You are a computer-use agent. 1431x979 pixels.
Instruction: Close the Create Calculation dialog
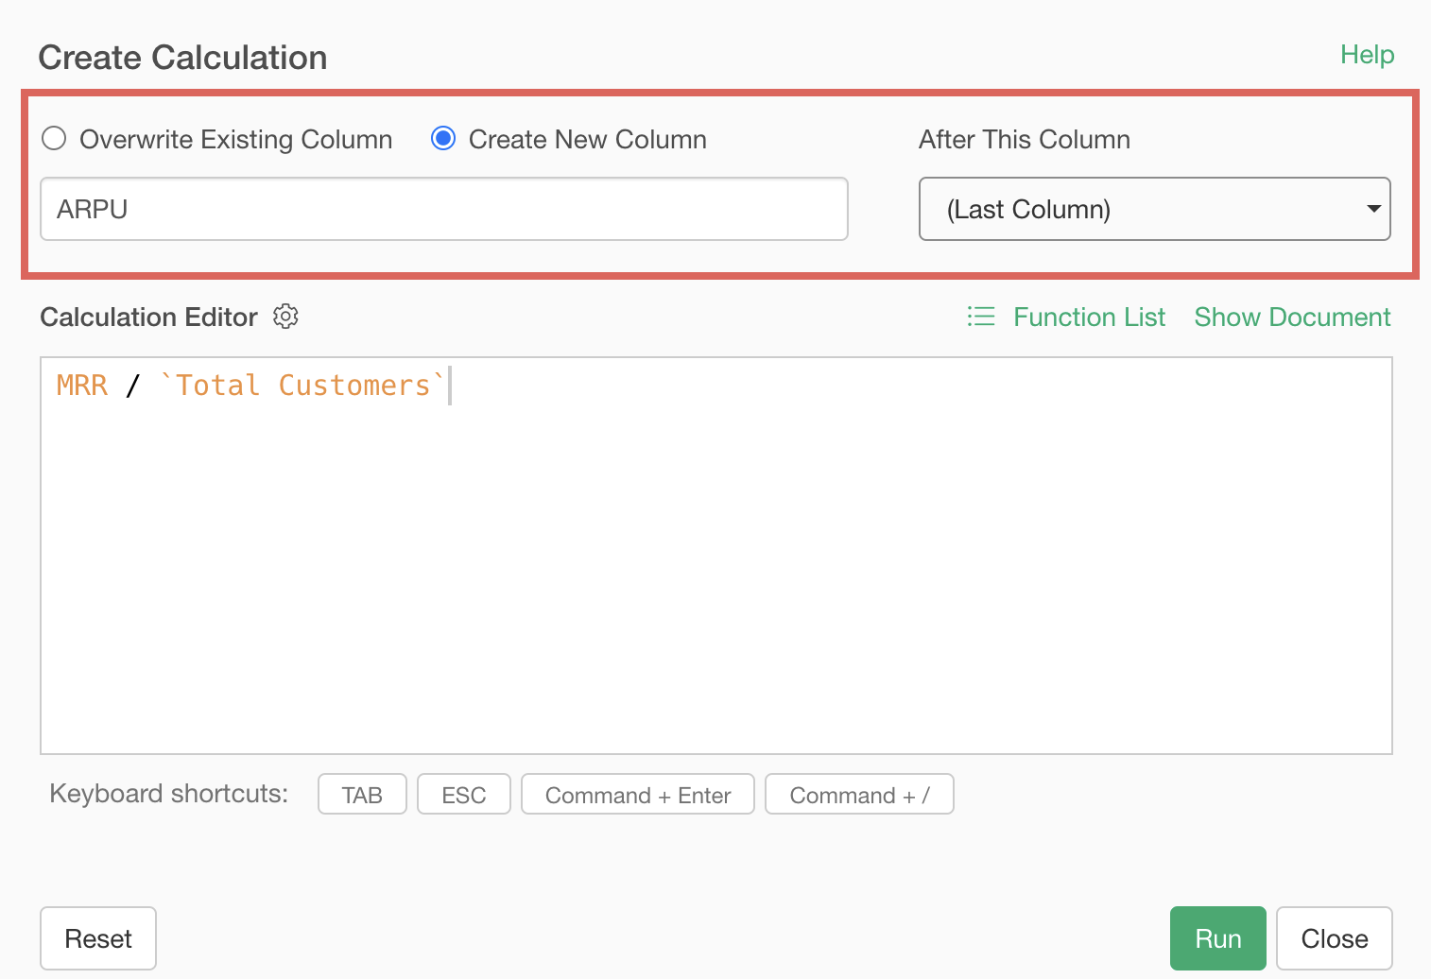(1334, 938)
